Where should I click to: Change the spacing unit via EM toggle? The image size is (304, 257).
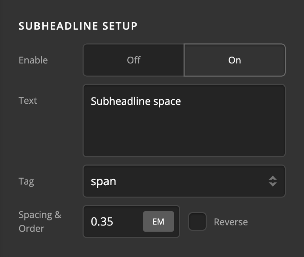pyautogui.click(x=158, y=222)
